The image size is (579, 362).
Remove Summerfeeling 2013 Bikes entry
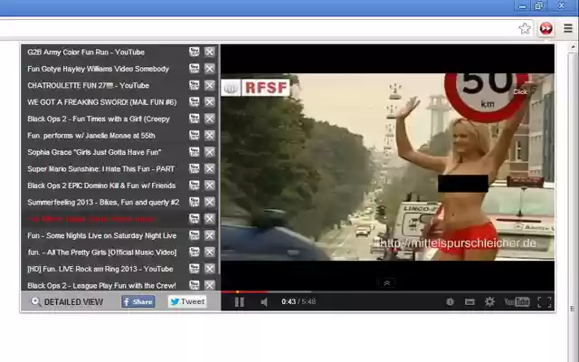(210, 202)
